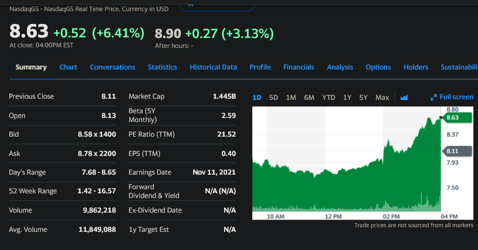The height and width of the screenshot is (250, 478).
Task: Open the Financials tab
Action: 298,67
